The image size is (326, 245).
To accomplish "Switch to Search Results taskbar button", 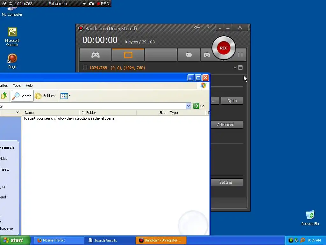I will pos(110,240).
